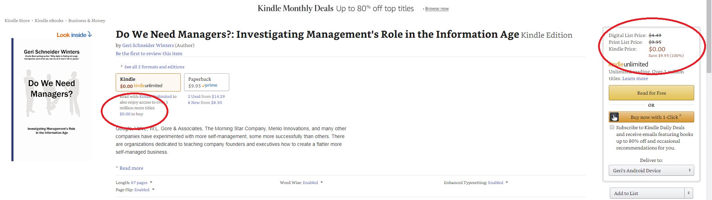Screen dimensions: 712x200
Task: Open the book cover thumbnail
Action: (x=52, y=100)
